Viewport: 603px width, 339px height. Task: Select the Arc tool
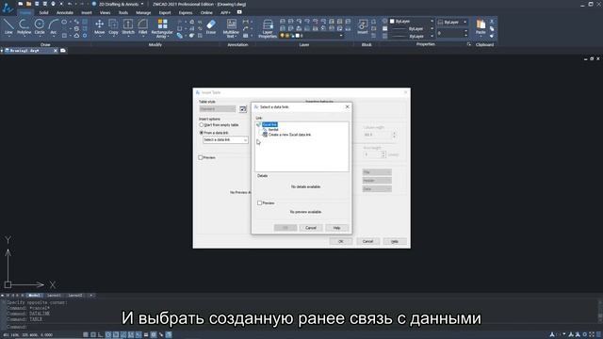click(x=54, y=27)
